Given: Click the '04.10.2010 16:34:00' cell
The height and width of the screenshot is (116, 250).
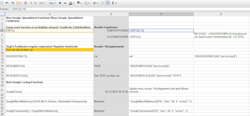Looking at the screenshot, I should (x=111, y=90).
